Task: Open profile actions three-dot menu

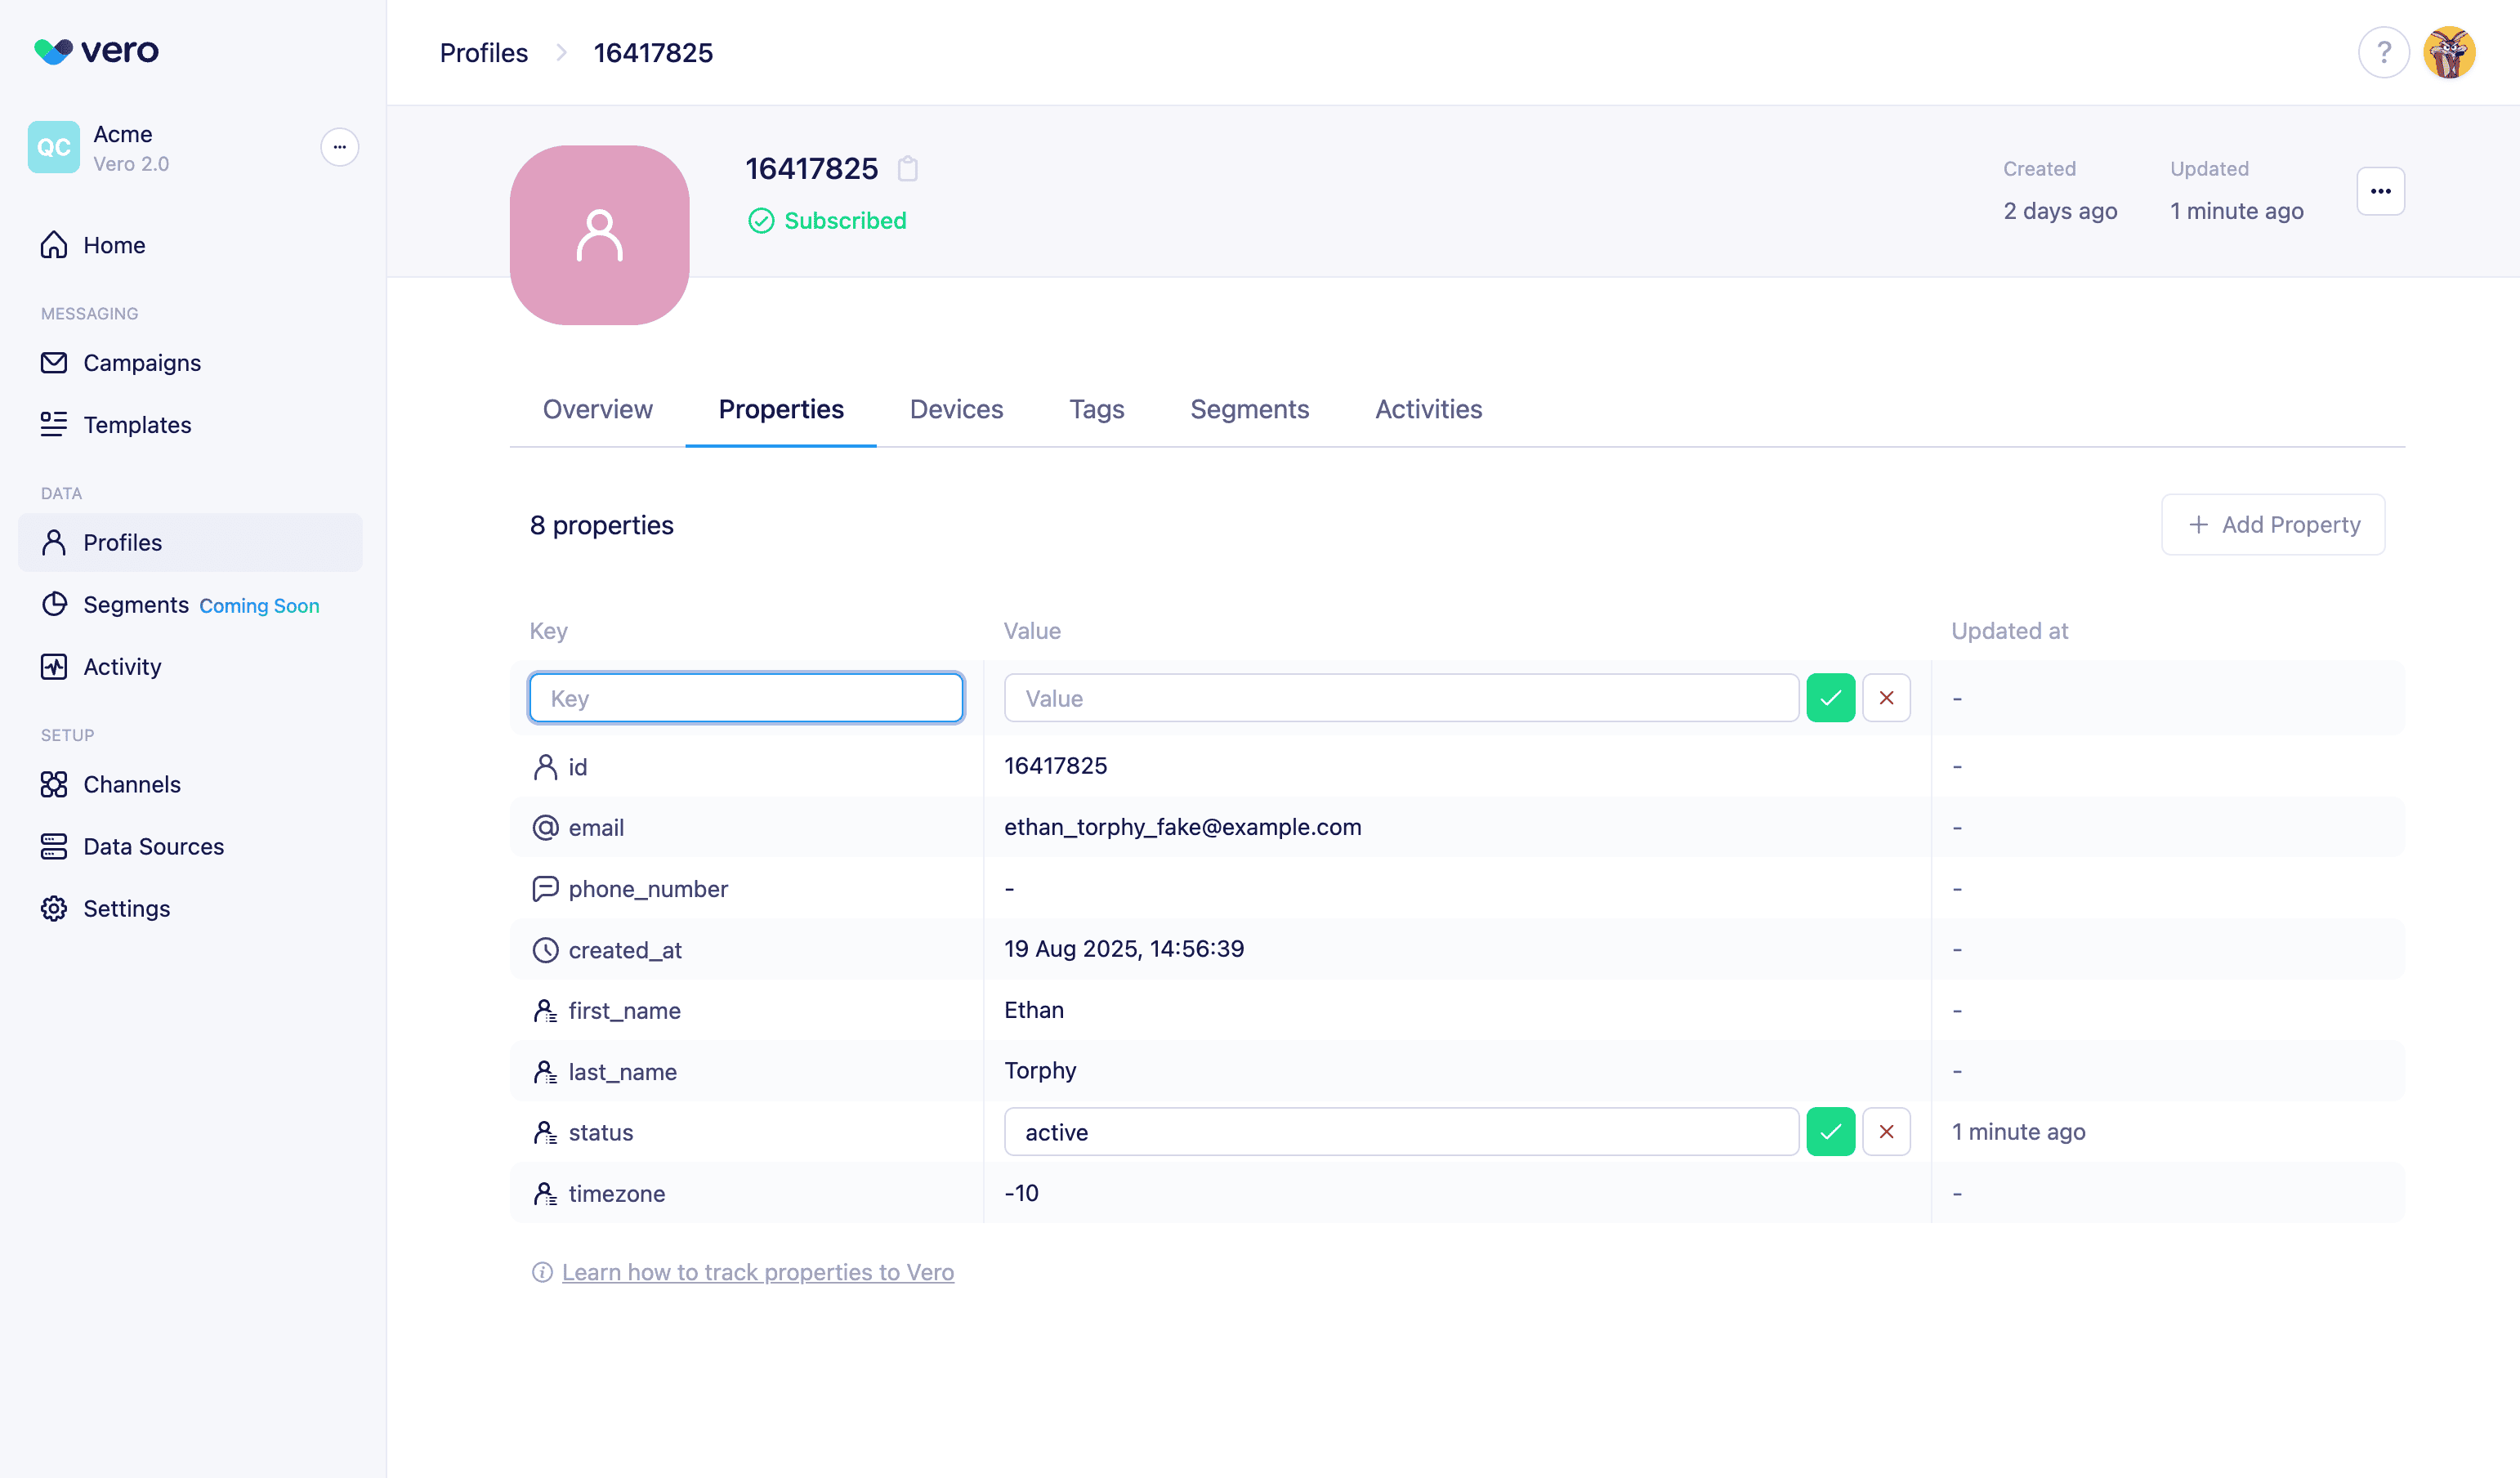Action: click(x=2380, y=191)
